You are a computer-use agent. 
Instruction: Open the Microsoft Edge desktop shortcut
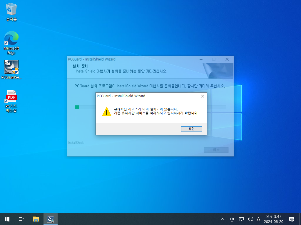click(x=11, y=43)
